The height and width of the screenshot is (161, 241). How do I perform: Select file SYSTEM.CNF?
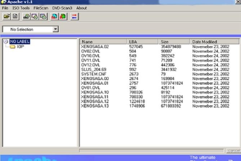[x=94, y=74]
